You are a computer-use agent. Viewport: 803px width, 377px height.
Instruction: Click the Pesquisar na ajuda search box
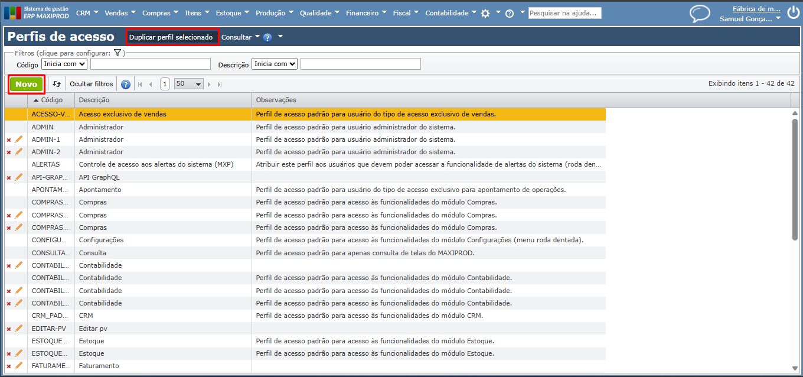(564, 13)
